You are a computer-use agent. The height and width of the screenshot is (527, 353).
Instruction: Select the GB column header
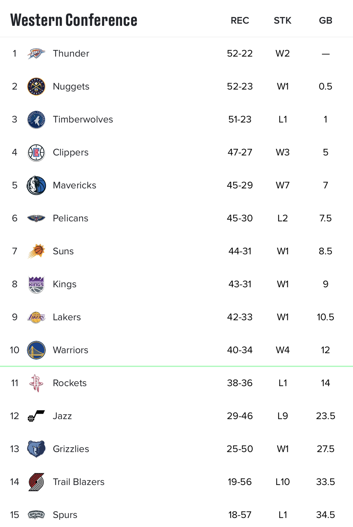point(325,21)
